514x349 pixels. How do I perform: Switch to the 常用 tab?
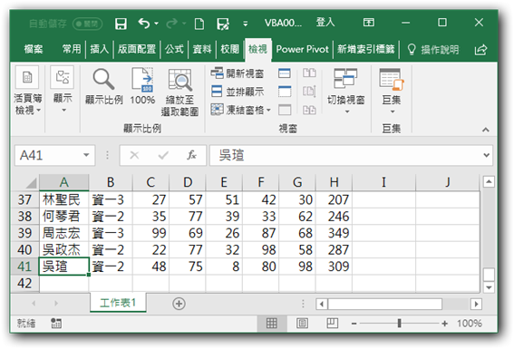[72, 49]
